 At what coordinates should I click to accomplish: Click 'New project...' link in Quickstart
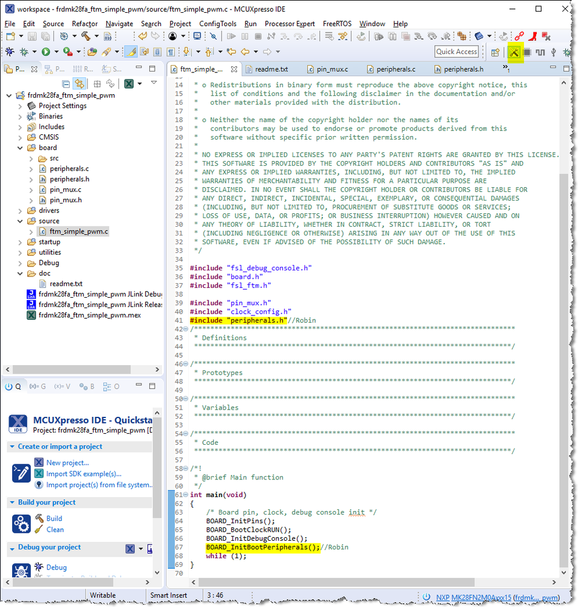[x=67, y=463]
